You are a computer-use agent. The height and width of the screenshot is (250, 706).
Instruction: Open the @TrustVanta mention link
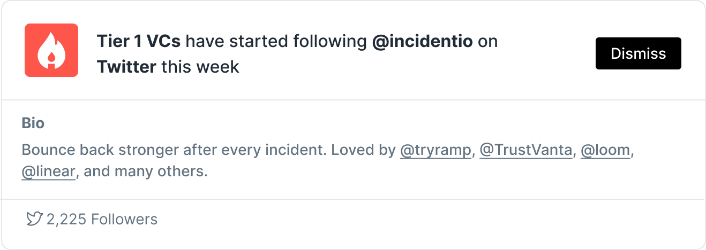click(x=526, y=150)
